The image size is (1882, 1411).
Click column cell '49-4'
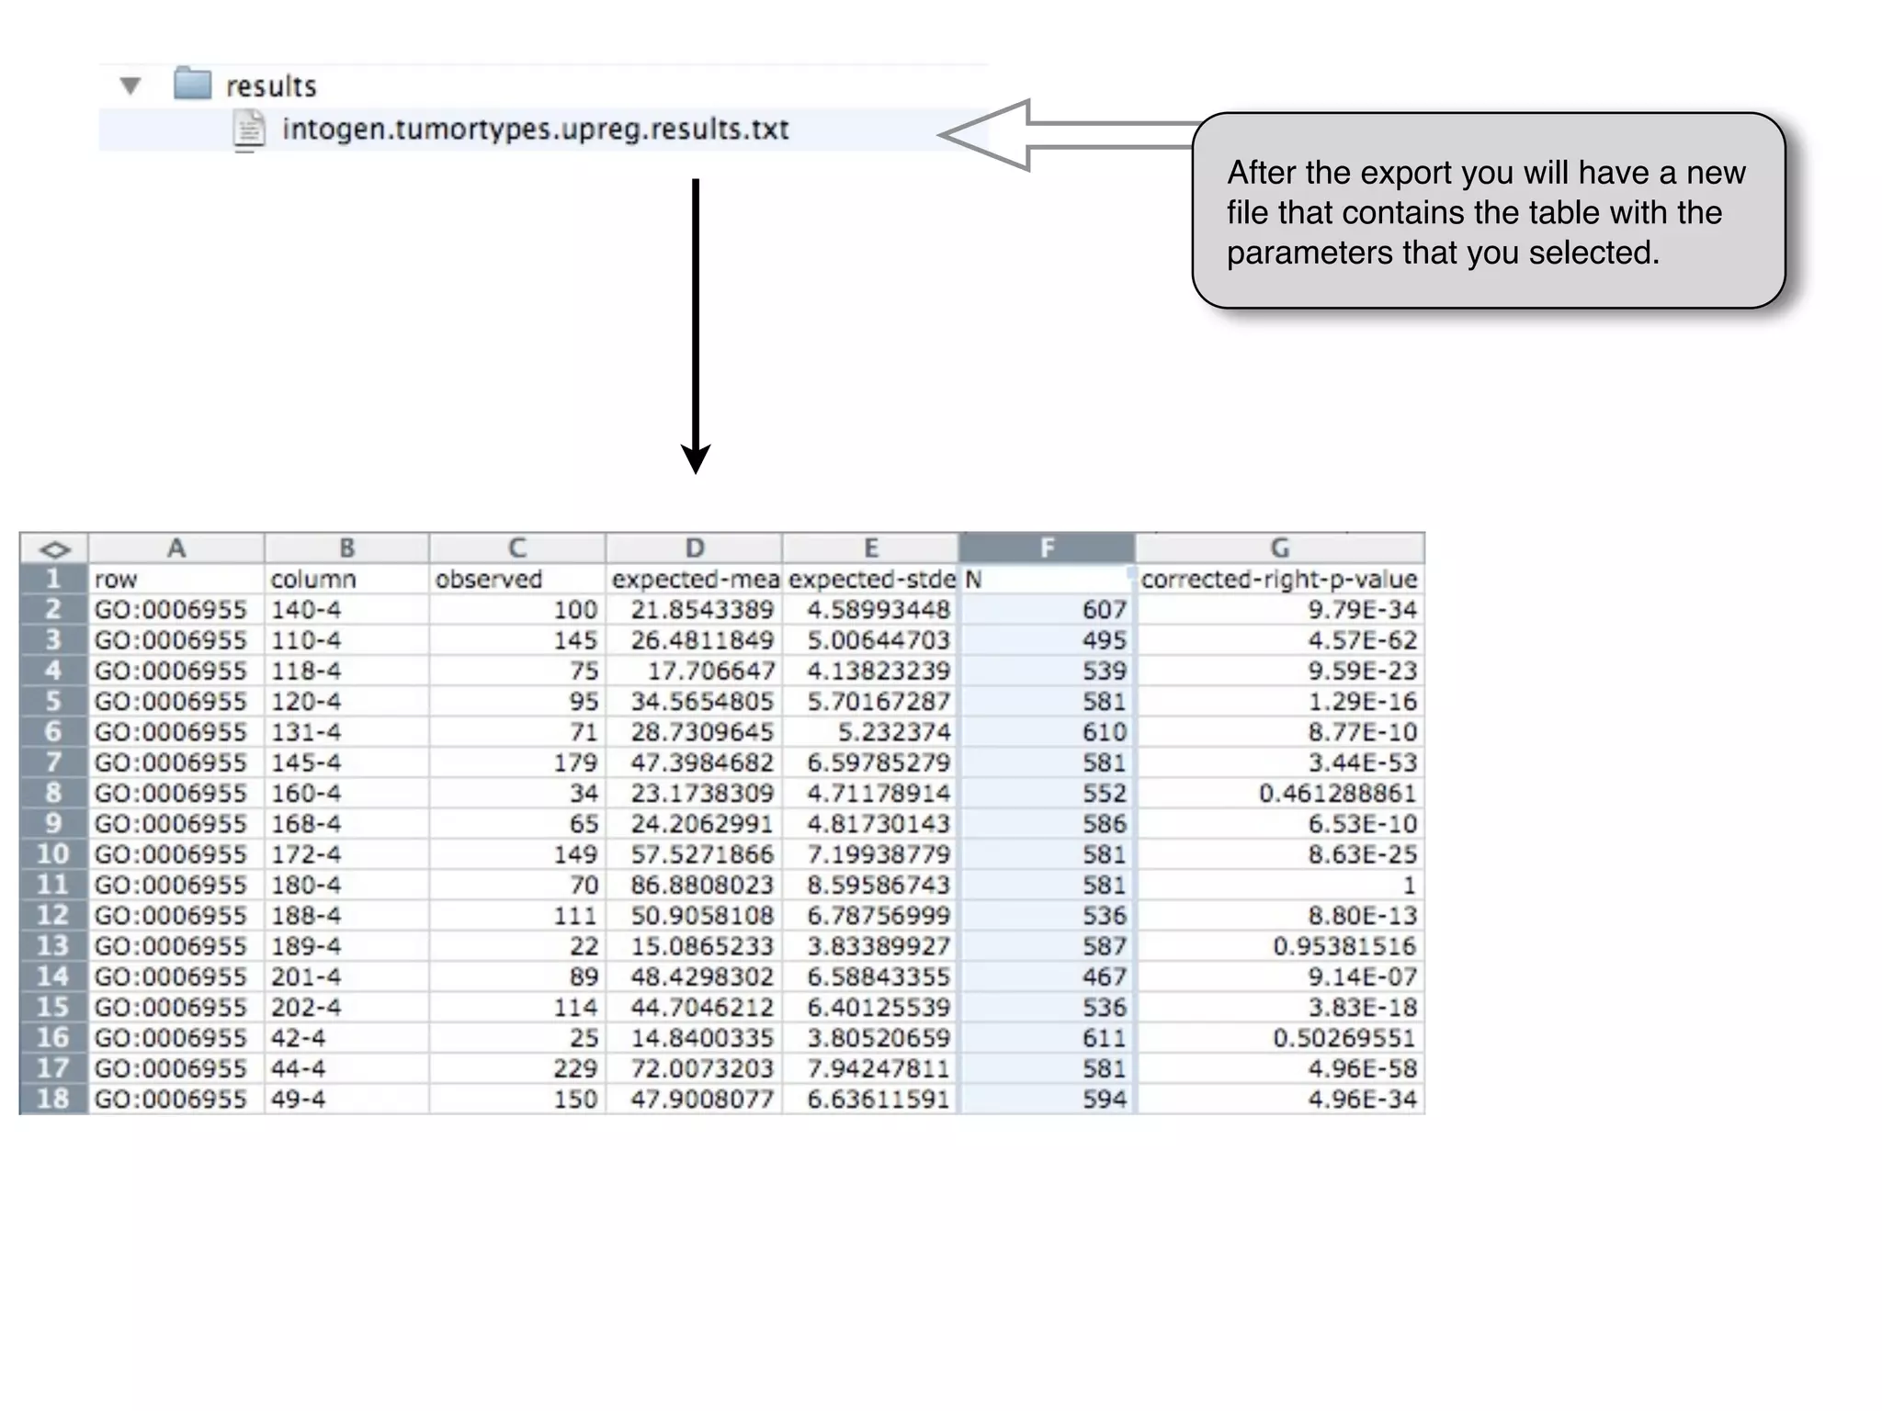point(346,1099)
